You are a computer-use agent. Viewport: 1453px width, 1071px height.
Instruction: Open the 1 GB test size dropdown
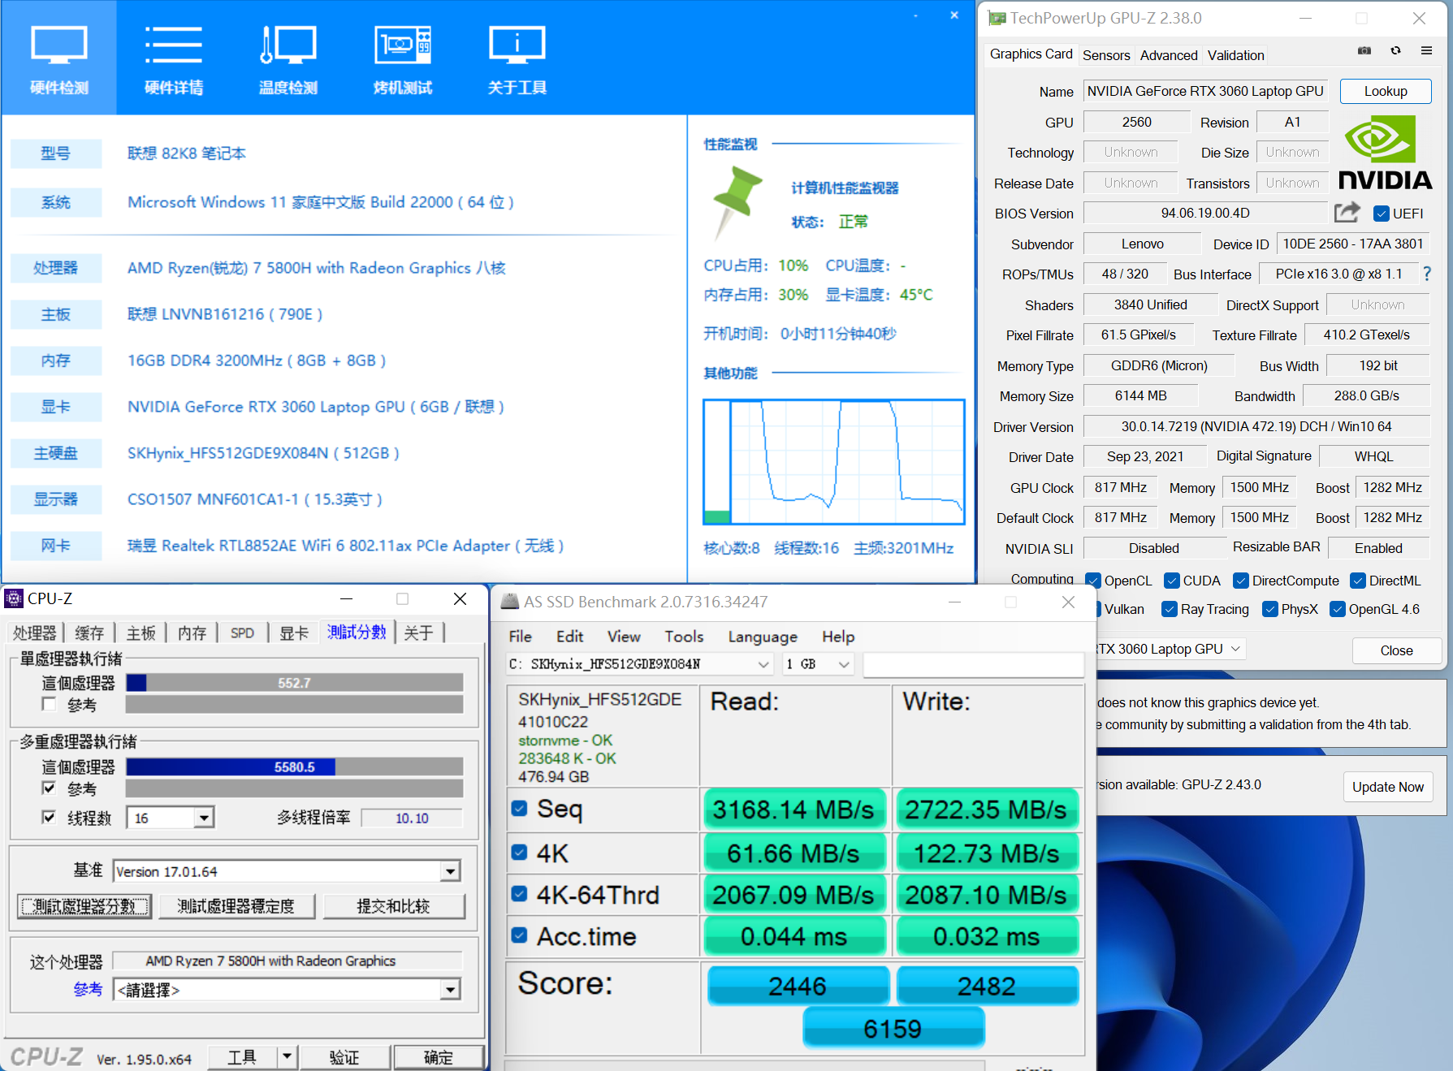coord(818,664)
